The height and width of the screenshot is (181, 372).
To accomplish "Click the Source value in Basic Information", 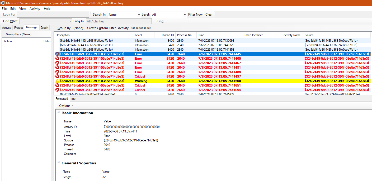I will tap(131, 140).
